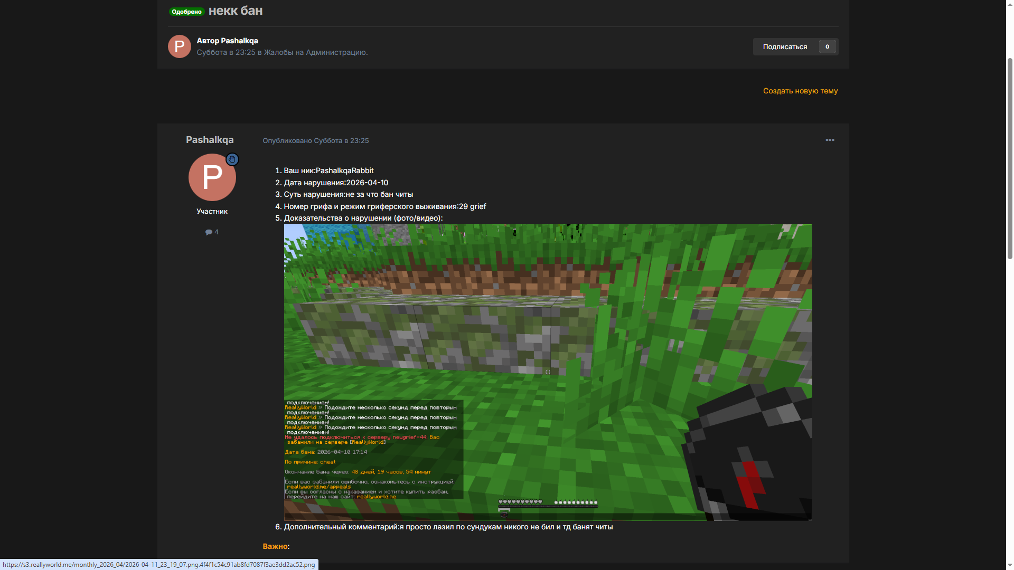Viewport: 1014px width, 570px height.
Task: Open Жалобы на Администрацию forum link
Action: click(315, 52)
